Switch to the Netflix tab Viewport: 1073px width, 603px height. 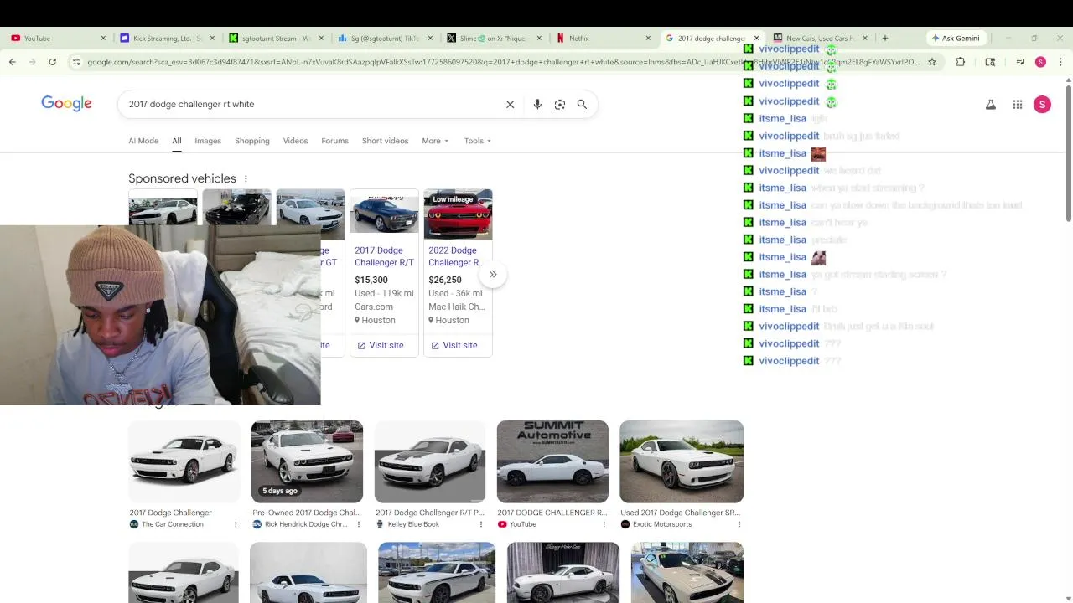[603, 38]
